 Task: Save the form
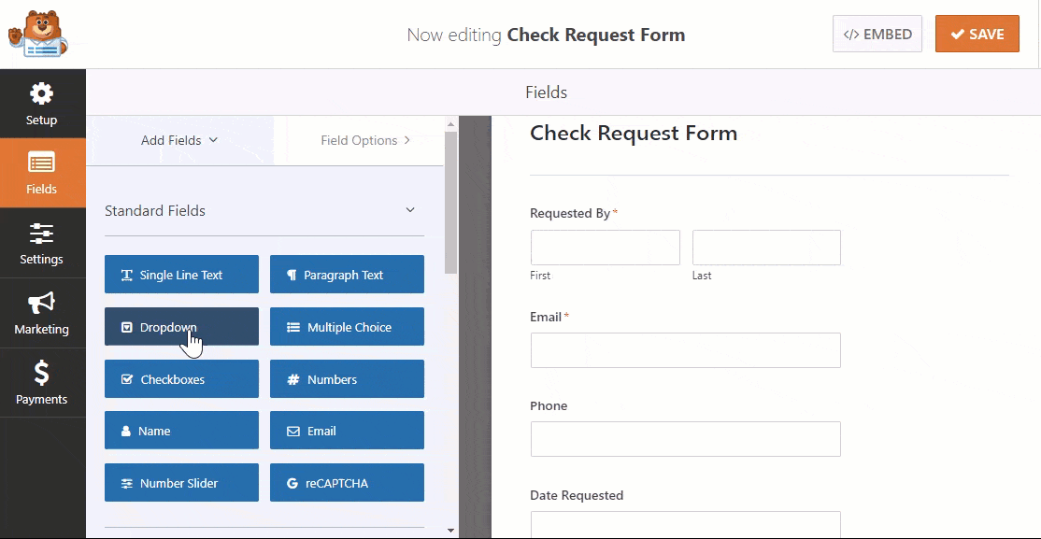point(977,35)
